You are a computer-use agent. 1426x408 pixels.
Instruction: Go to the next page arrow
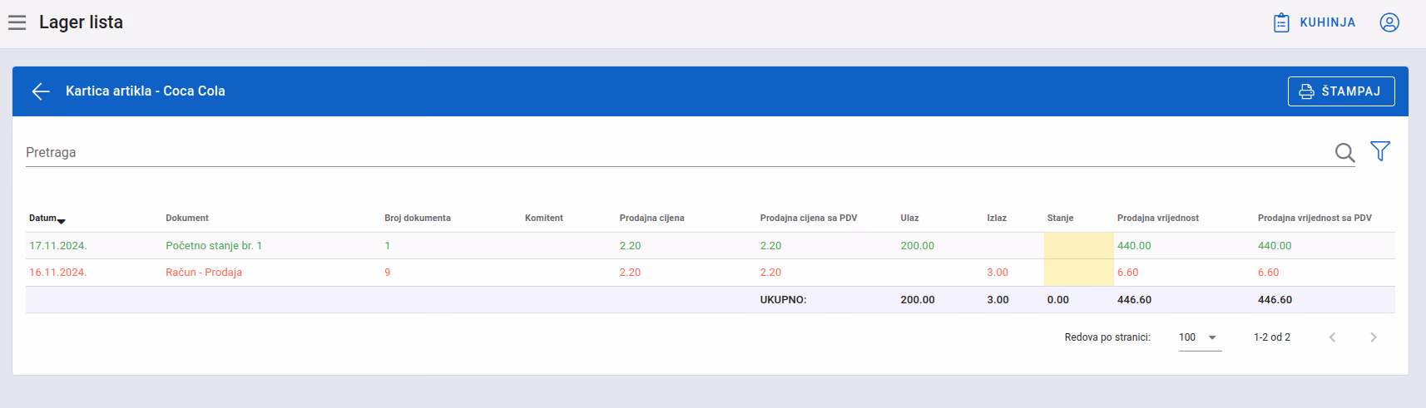(x=1374, y=337)
